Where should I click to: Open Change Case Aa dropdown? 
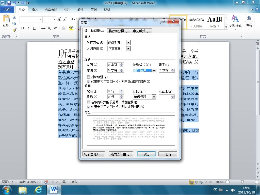pos(74,19)
